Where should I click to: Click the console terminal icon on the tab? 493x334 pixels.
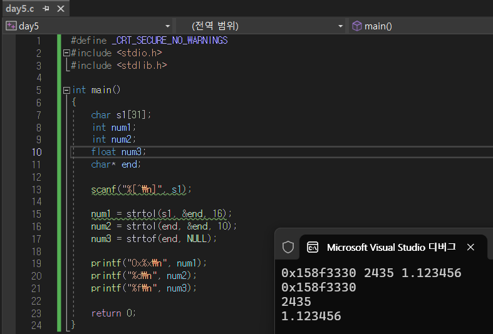click(313, 247)
